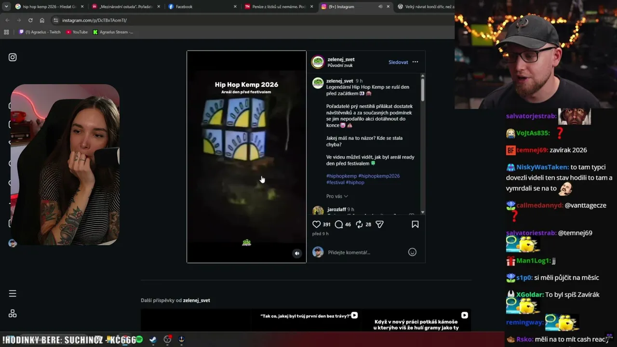Viewport: 617px width, 347px height.
Task: Open the three-dot more options menu of the post
Action: coord(415,62)
